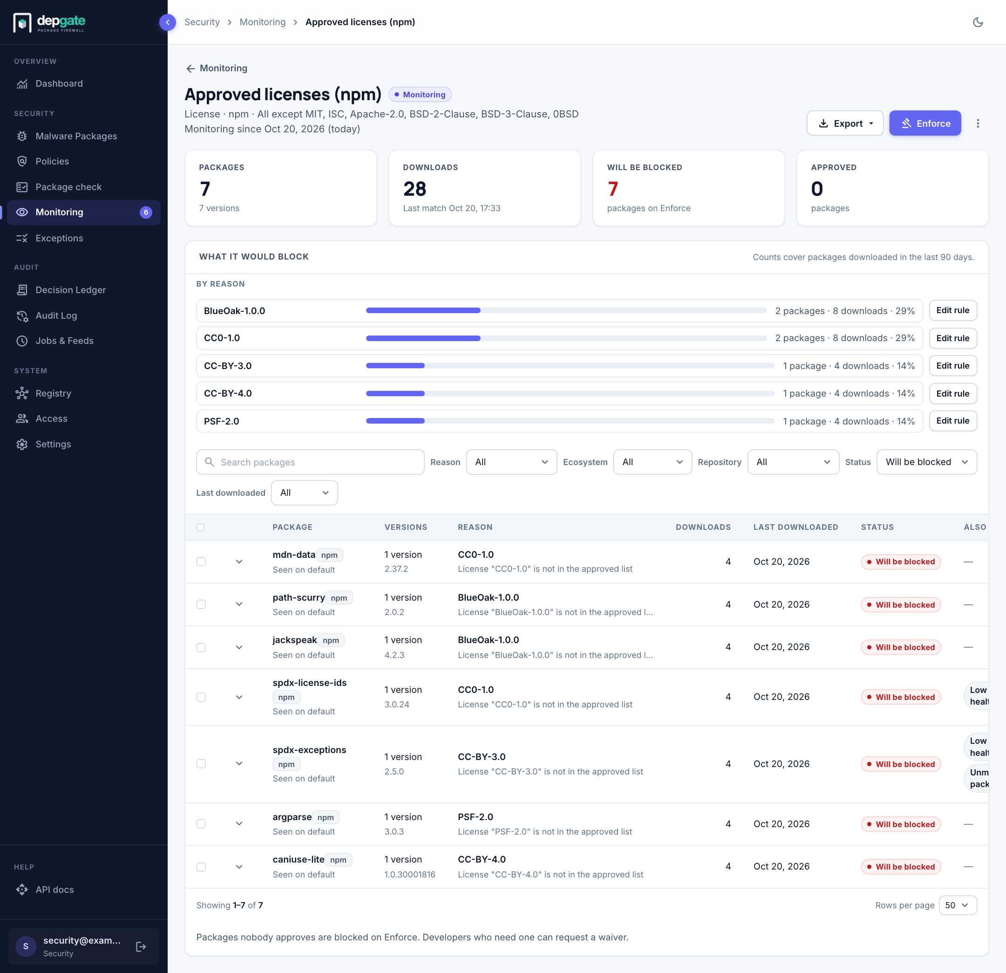Open the Reason filter dropdown

coord(511,462)
